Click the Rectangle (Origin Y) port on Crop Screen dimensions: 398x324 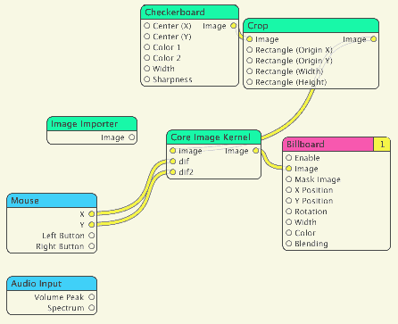pos(250,61)
